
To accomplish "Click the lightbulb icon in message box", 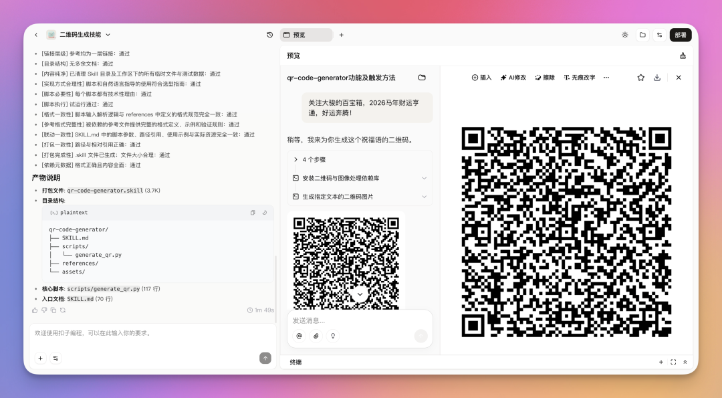I will [x=333, y=336].
